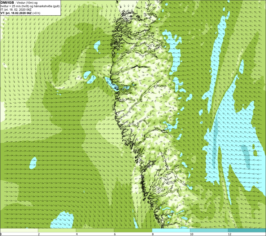Viewport: 266px width, 236px height.
Task: Click the scale label '4'
Action: [x=77, y=234]
